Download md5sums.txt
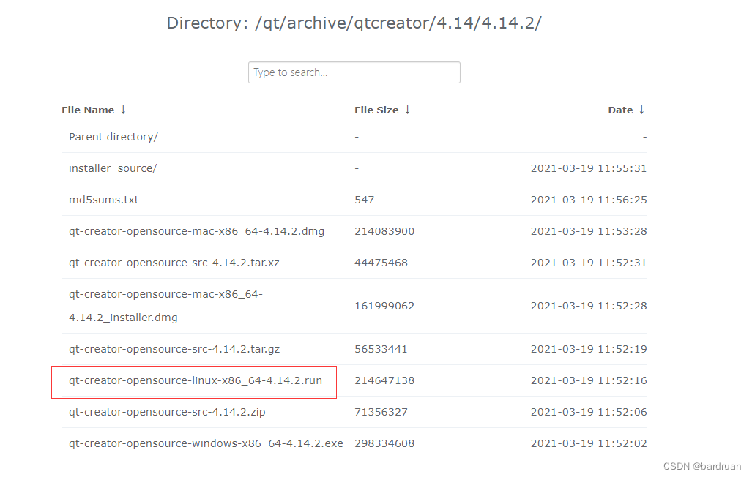The image size is (752, 477). (103, 200)
